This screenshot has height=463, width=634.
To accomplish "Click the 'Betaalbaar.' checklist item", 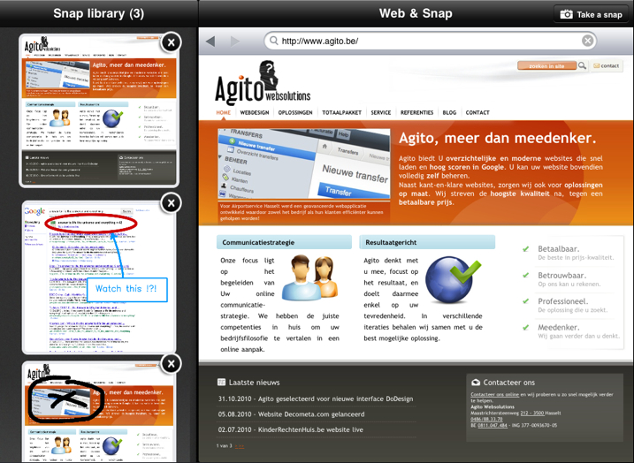I will [558, 249].
